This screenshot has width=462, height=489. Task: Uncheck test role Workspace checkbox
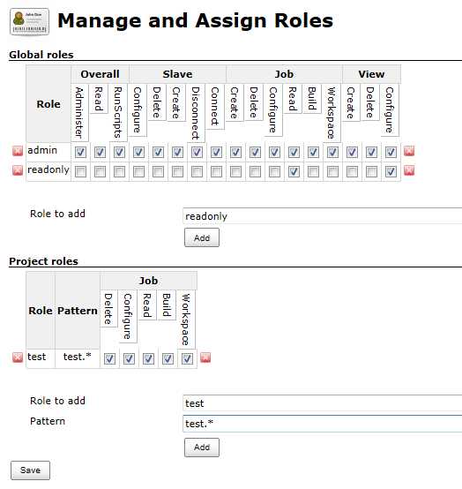click(187, 359)
